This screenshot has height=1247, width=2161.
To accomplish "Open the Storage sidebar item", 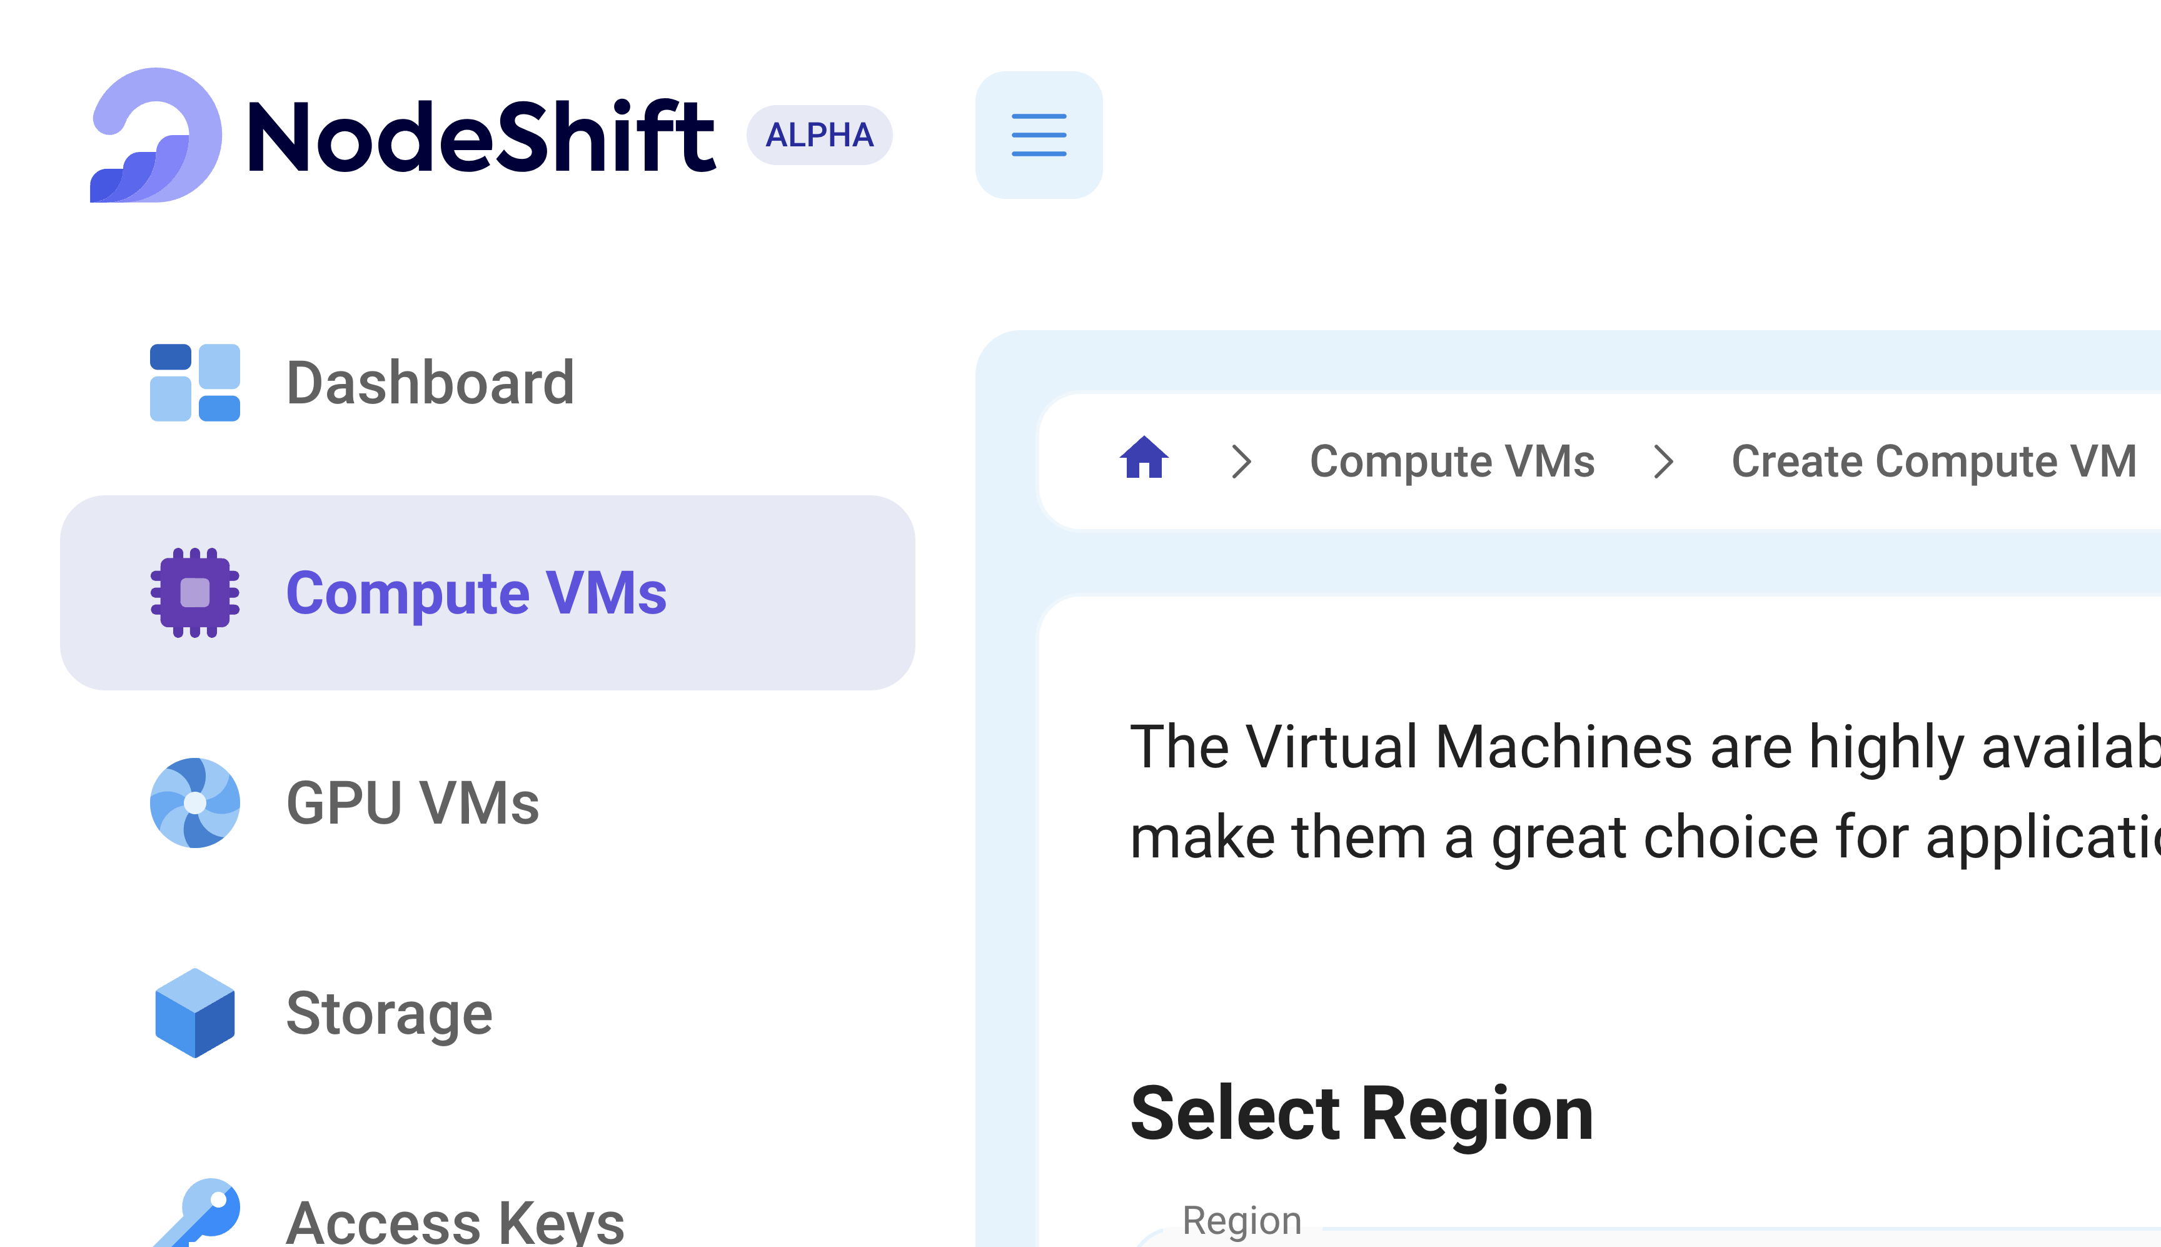I will click(x=488, y=1013).
